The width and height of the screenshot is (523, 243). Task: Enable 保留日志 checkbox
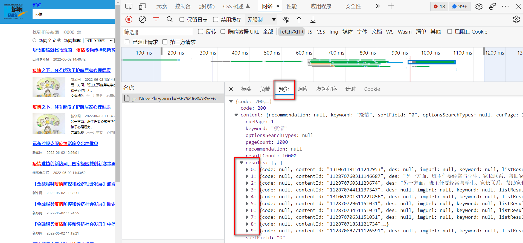pos(182,19)
